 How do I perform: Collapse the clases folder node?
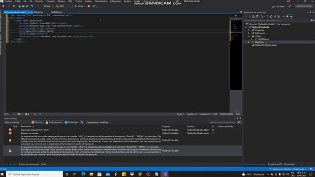coord(249,36)
